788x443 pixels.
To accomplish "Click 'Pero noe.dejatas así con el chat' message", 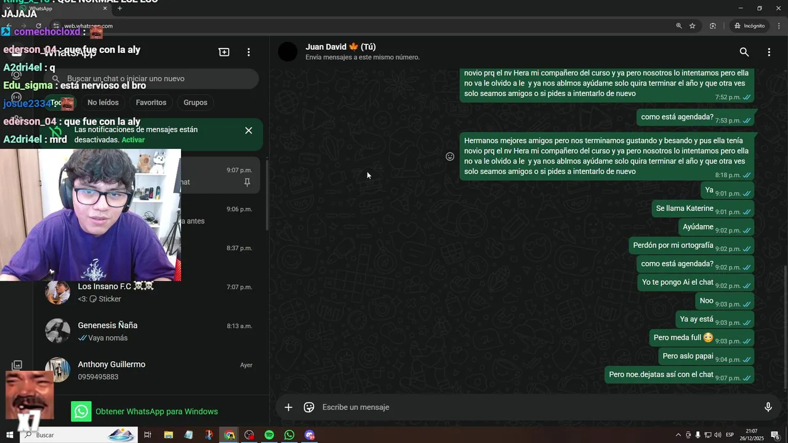I will click(x=679, y=375).
